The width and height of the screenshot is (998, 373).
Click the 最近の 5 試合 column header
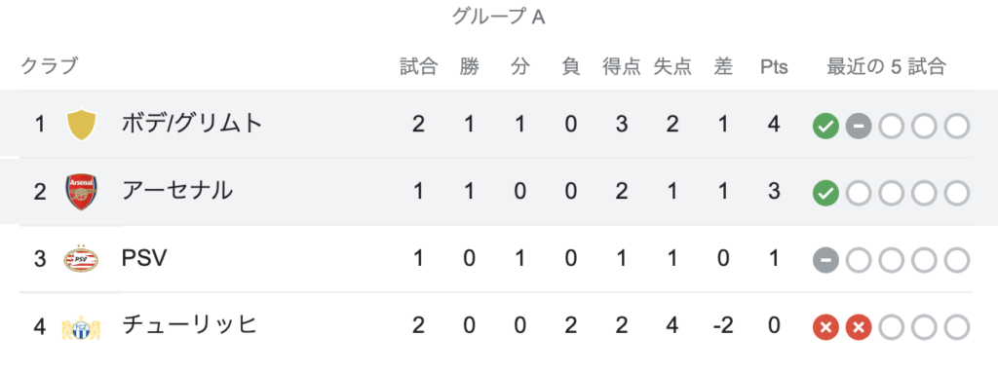click(x=886, y=66)
